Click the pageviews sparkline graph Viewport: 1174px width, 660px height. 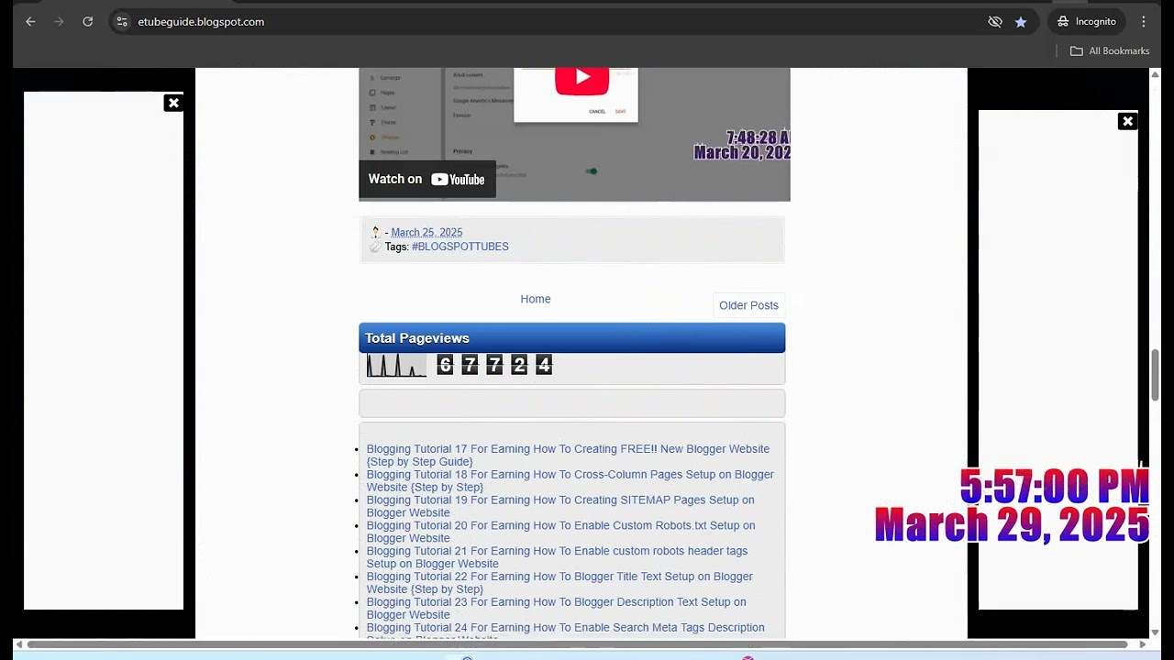396,366
